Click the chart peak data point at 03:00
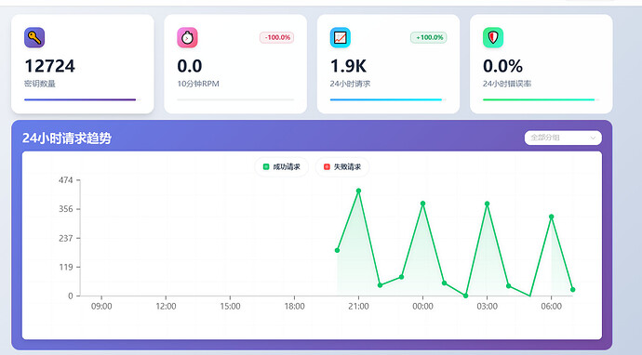Viewport: 642px width, 355px height. [x=488, y=204]
